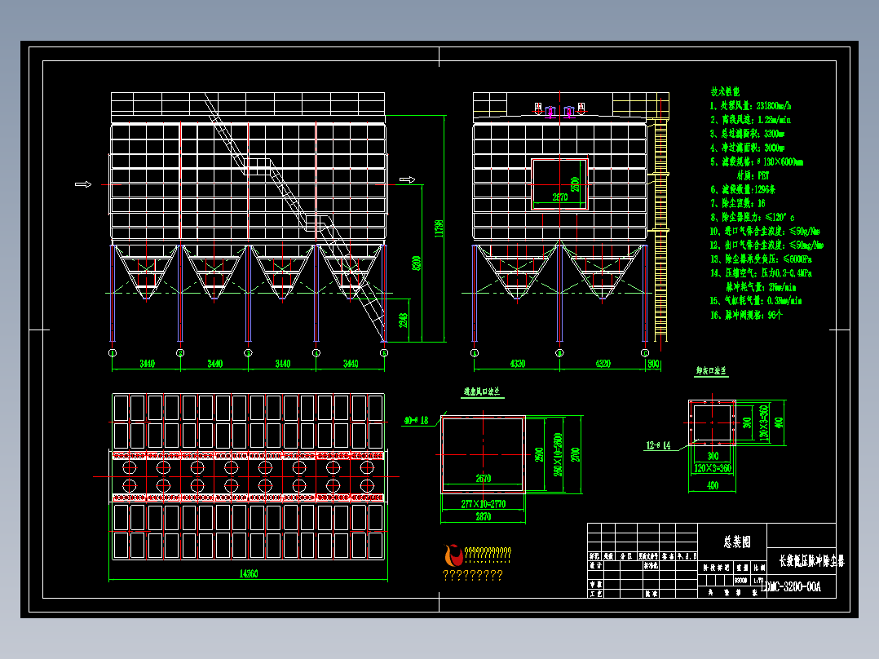
Task: Select spec line 2 filtration velocity 1.28m/min
Action: click(751, 119)
